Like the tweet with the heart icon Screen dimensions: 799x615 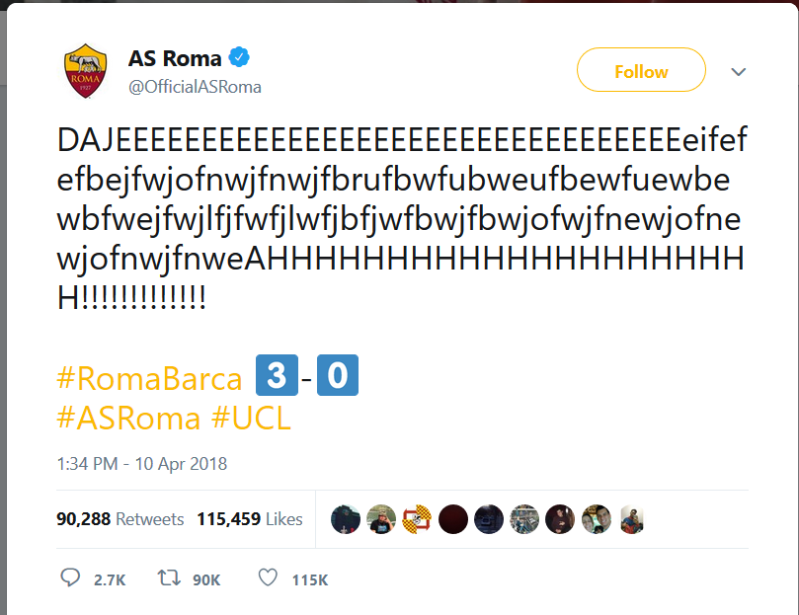[268, 578]
